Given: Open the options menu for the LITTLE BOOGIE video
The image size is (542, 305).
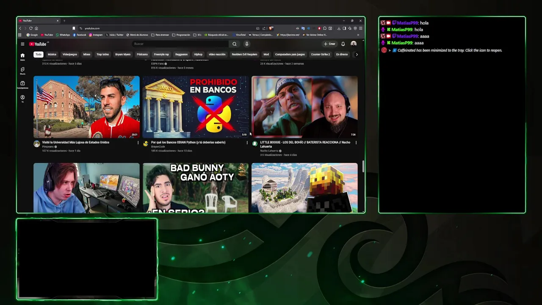Looking at the screenshot, I should (x=356, y=143).
